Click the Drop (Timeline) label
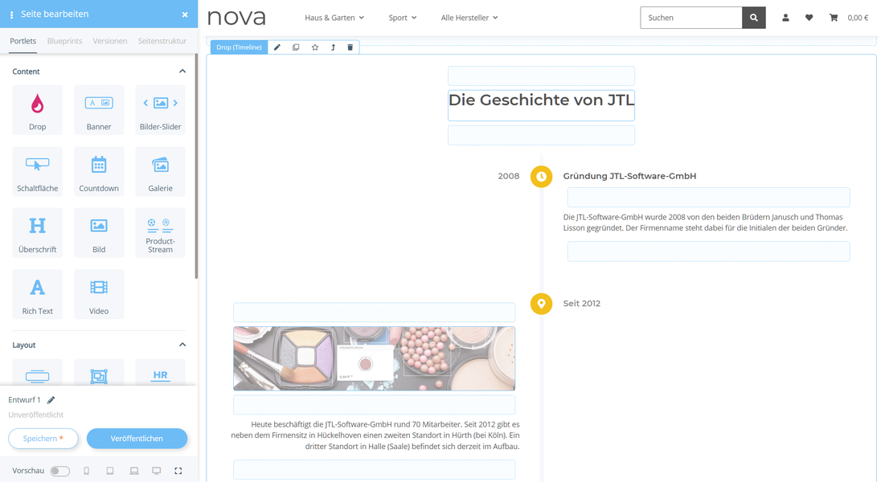The image size is (885, 482). point(239,47)
